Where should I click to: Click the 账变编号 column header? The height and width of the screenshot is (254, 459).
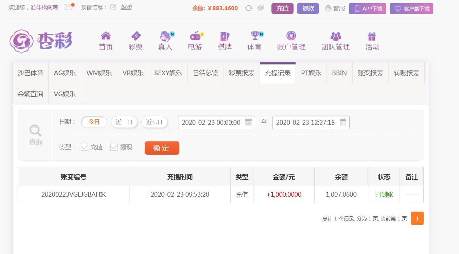[74, 177]
